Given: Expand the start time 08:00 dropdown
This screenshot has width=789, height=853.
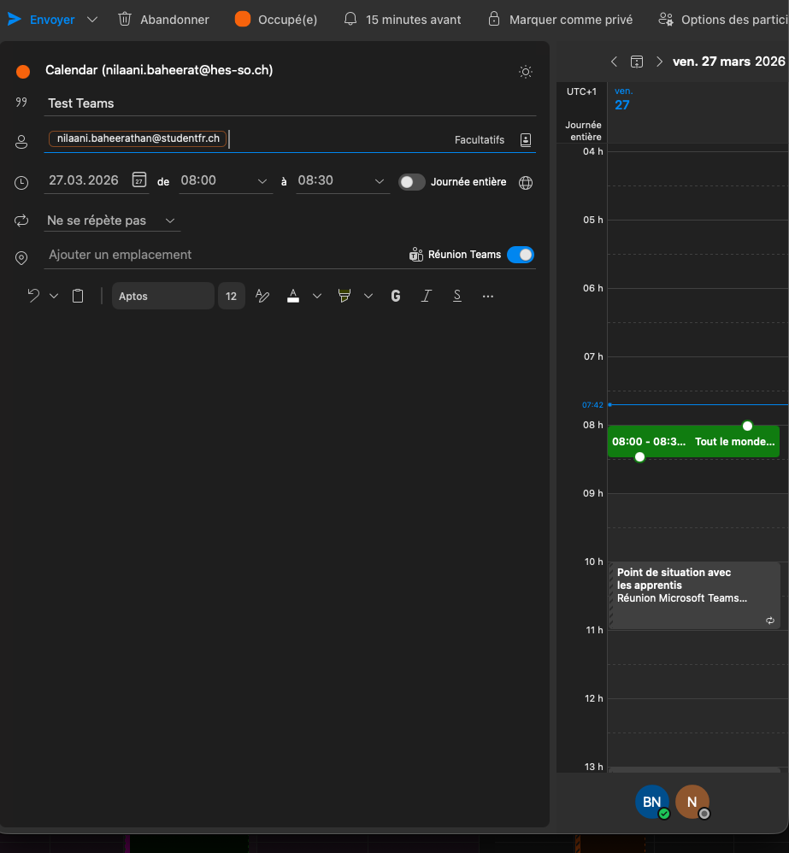Looking at the screenshot, I should [x=262, y=181].
